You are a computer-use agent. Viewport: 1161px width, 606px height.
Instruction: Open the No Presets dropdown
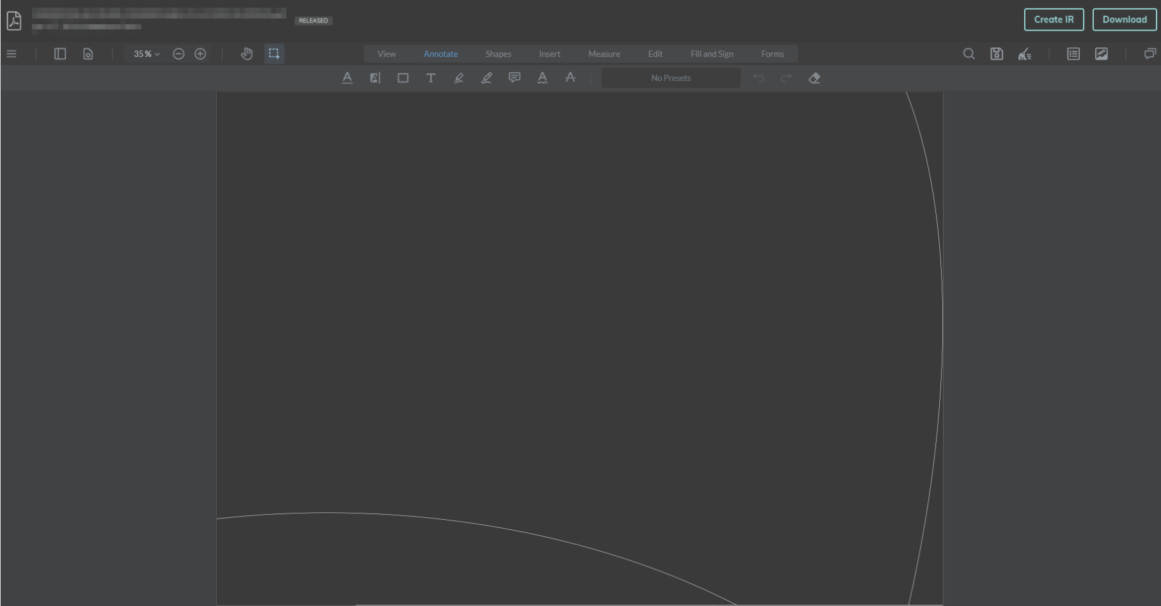[x=671, y=77]
